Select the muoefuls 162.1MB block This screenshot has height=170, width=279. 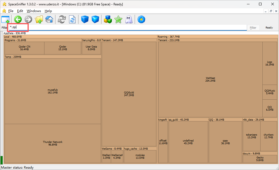[53, 91]
